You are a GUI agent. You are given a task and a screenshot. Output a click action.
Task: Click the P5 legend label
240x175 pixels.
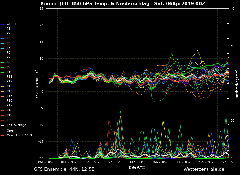[8, 48]
